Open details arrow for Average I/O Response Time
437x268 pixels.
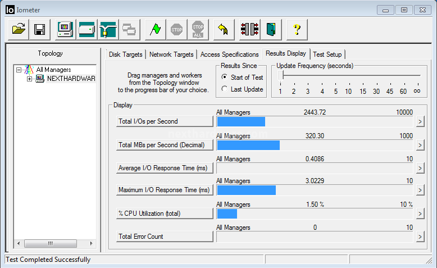coord(420,168)
